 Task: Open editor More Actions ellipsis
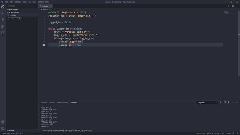click(x=237, y=6)
